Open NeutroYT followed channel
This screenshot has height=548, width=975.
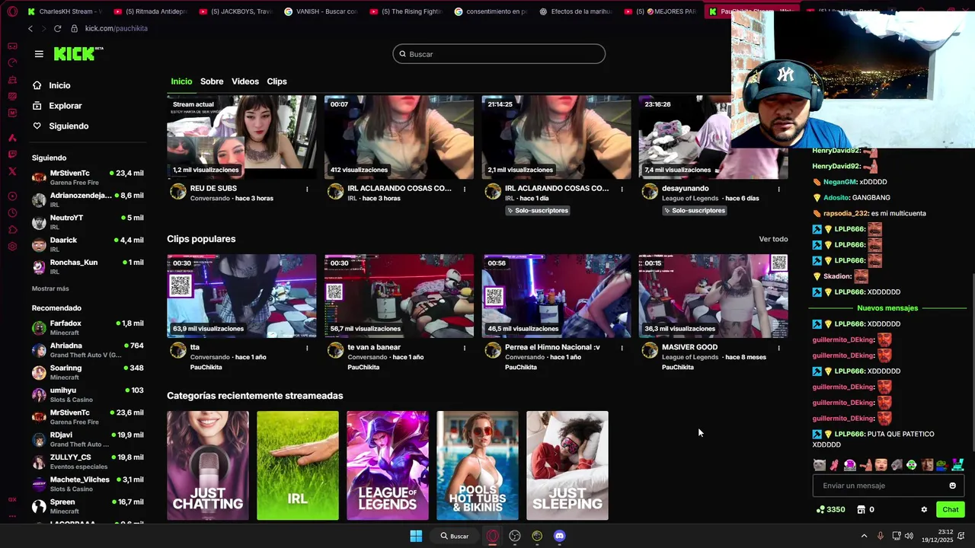(88, 221)
